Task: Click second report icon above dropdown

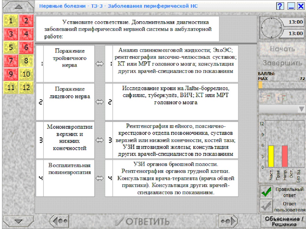Action: click(281, 97)
